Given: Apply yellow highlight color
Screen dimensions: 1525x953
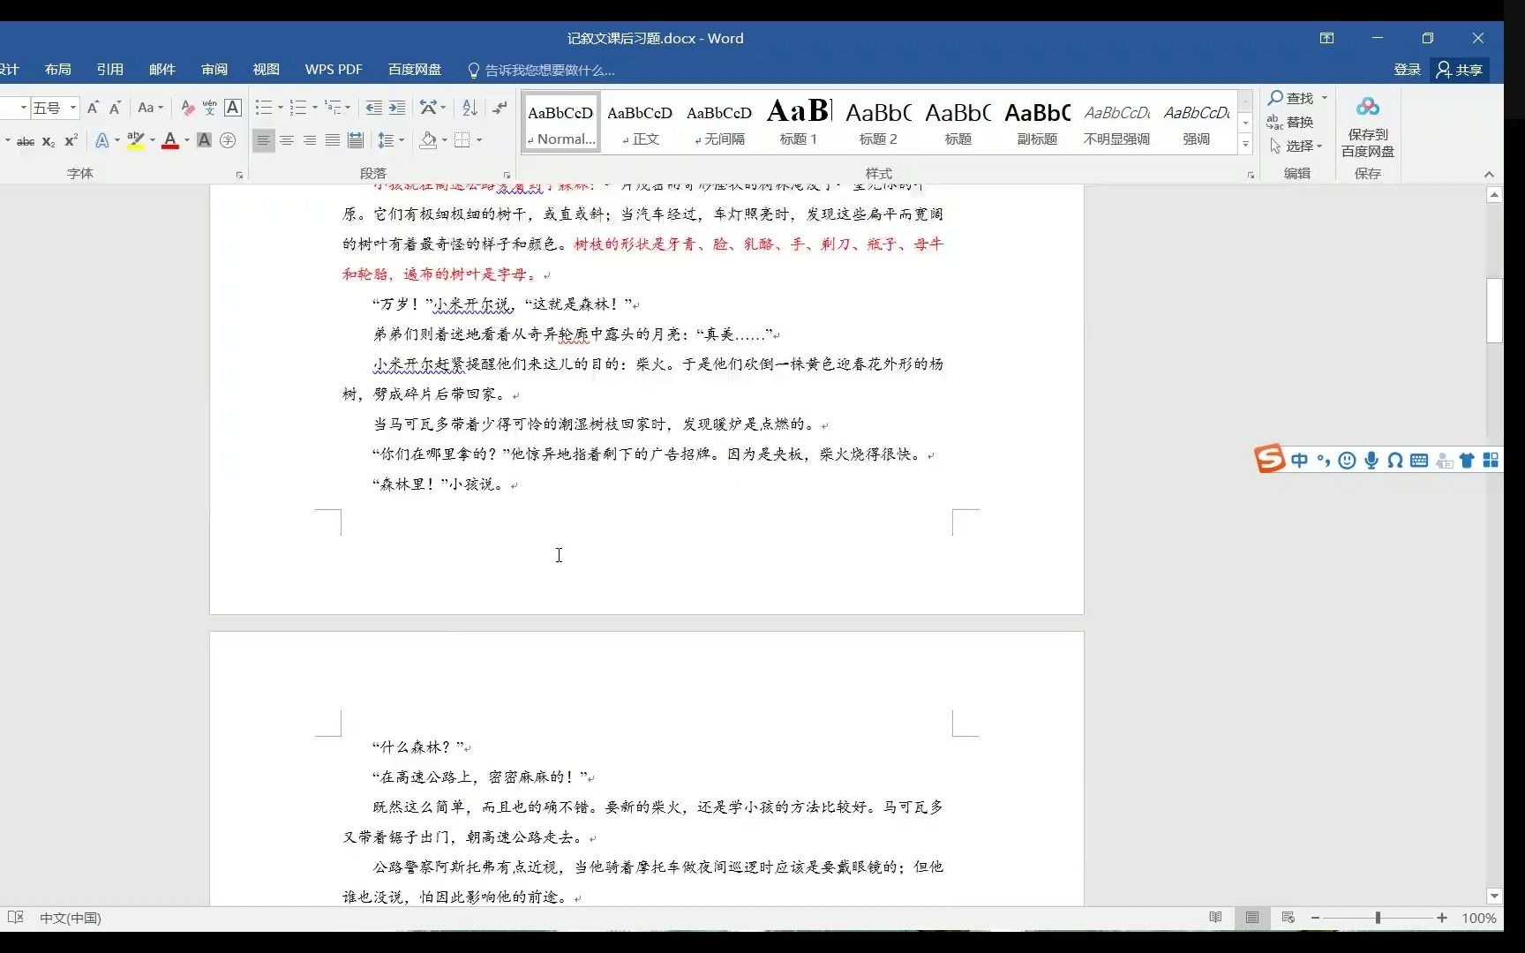Looking at the screenshot, I should tap(135, 140).
